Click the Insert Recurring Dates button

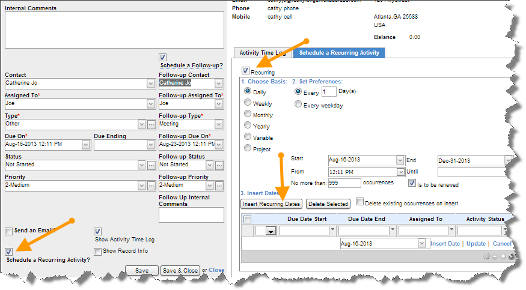[x=272, y=204]
